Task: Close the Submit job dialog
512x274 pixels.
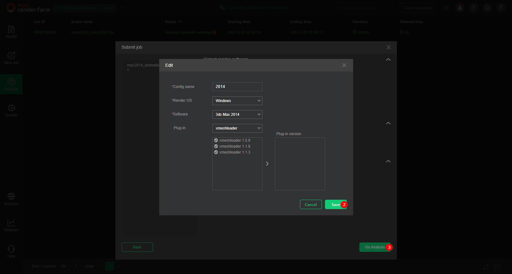Action: pos(388,47)
